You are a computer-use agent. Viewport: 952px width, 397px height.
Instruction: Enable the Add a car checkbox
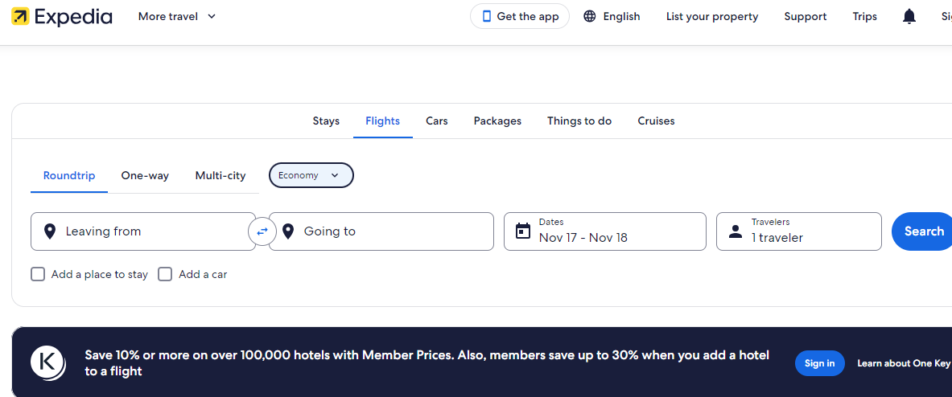click(165, 274)
